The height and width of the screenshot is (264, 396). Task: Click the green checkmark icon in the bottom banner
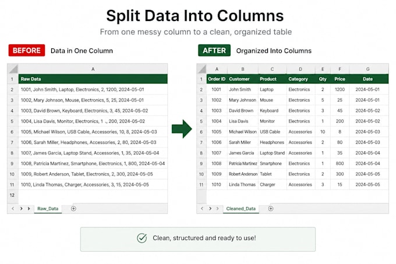point(142,238)
